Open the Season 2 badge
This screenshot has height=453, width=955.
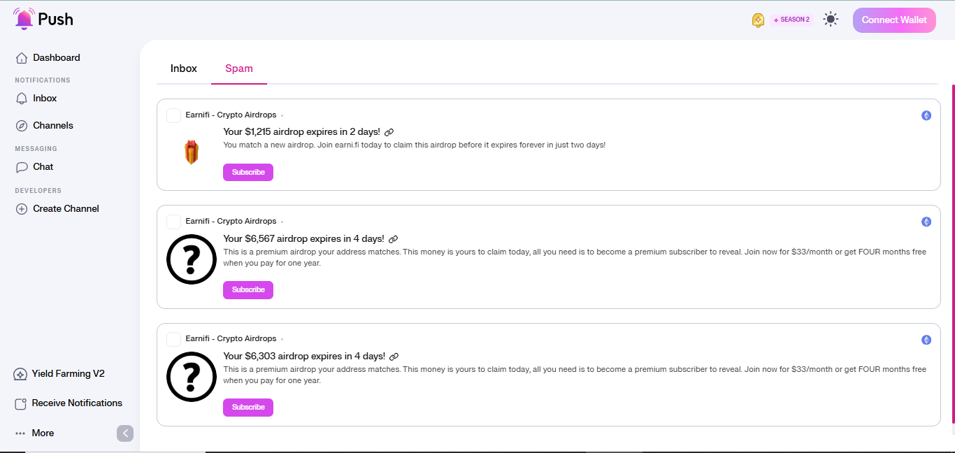click(x=791, y=20)
